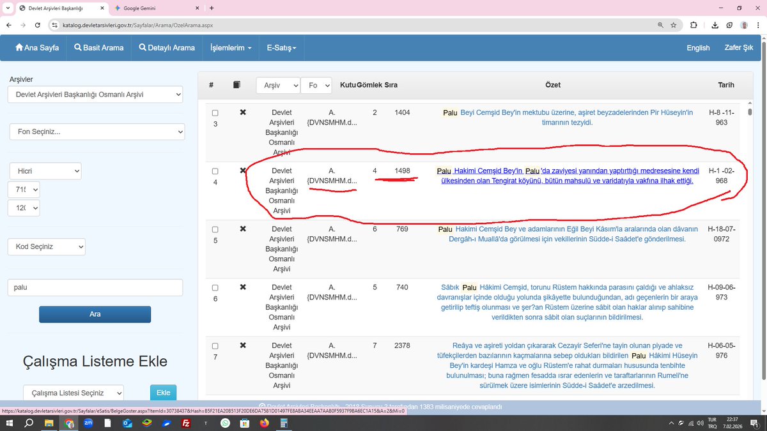Open the Arşiv column filter dropdown

click(x=278, y=85)
